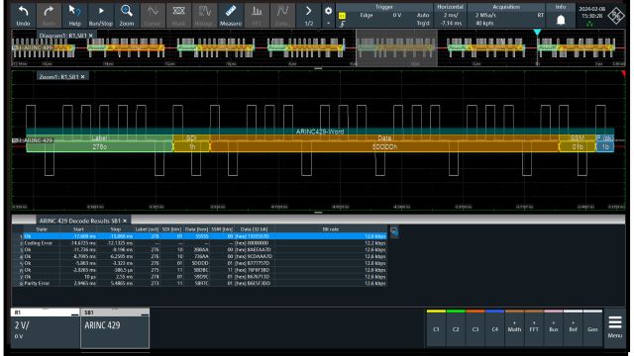Click the decoded SSM 01b field
The width and height of the screenshot is (634, 356).
578,147
